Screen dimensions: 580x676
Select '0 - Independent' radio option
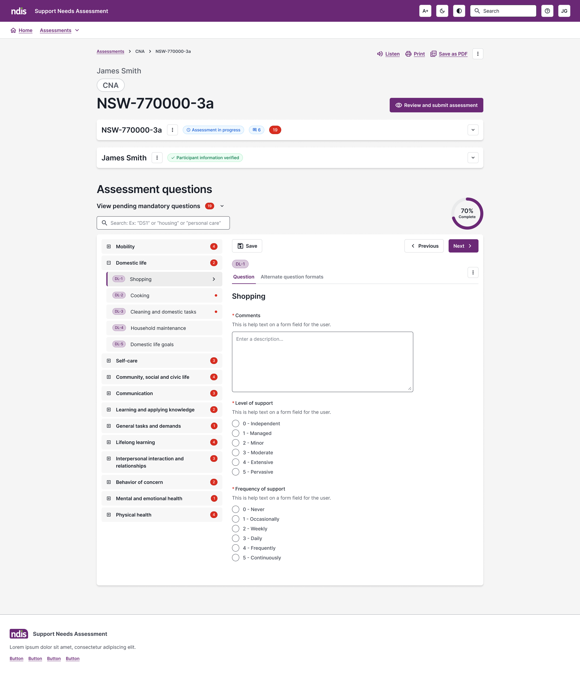[x=236, y=423]
